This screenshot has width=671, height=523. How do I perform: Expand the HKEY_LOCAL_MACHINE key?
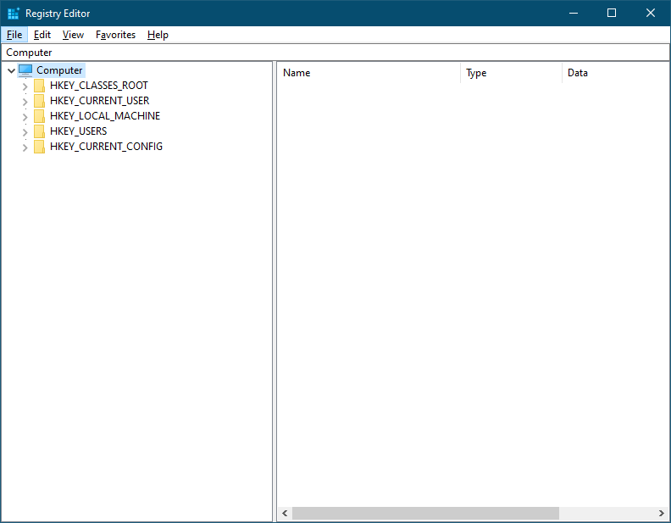click(25, 117)
